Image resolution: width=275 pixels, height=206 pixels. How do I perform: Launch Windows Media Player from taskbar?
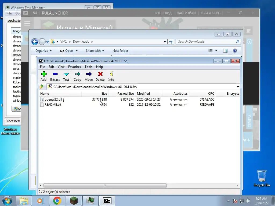point(40,201)
